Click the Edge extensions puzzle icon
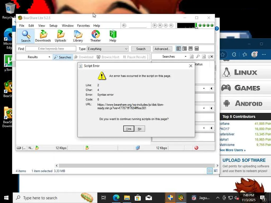Viewport: 271px width, 203px height. click(234, 54)
